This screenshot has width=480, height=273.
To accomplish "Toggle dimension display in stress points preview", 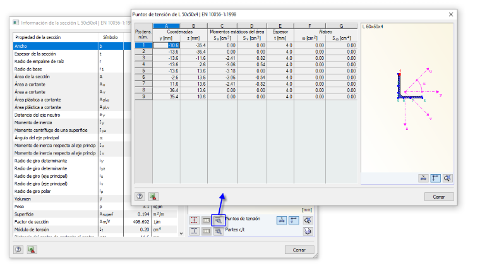I will pyautogui.click(x=423, y=178).
